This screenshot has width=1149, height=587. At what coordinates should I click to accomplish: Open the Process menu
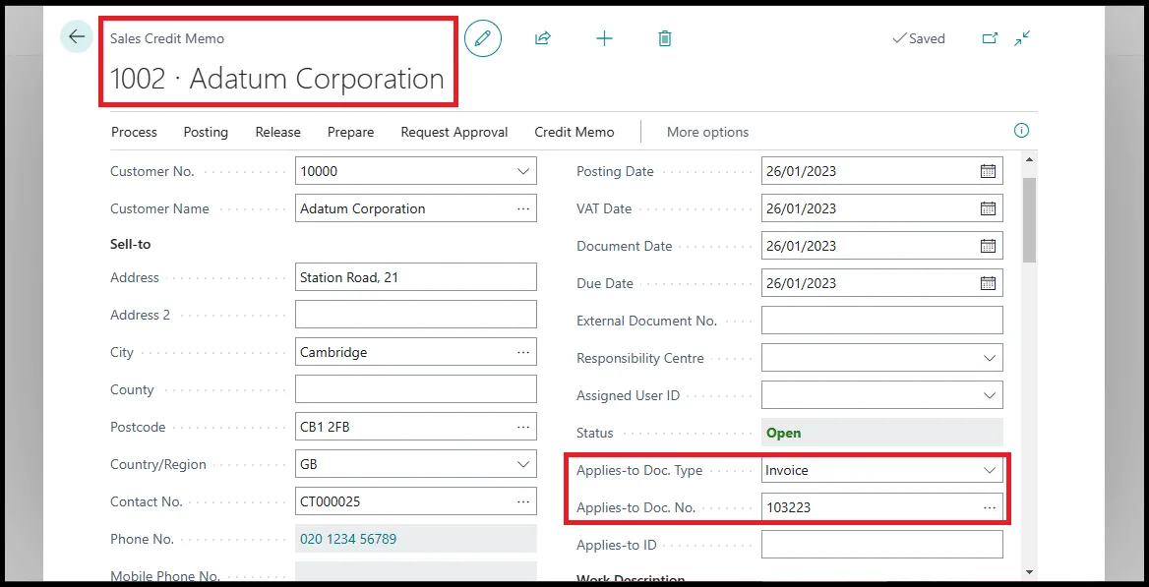[134, 132]
